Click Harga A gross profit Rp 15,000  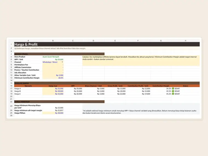tap(121, 88)
